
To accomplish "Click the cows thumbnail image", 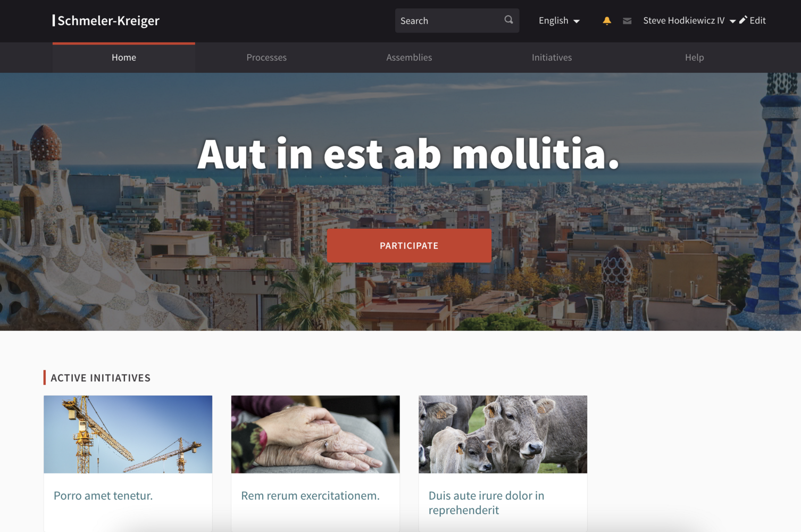I will (503, 434).
